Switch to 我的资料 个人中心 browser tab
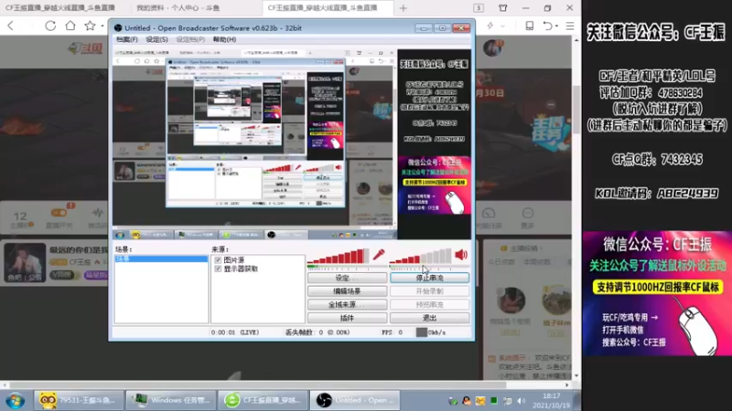Viewport: 732px width, 411px height. pos(178,8)
